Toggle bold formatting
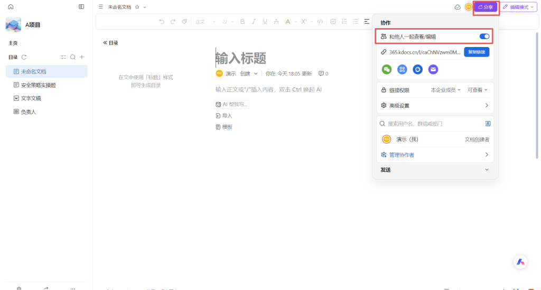 pyautogui.click(x=242, y=21)
